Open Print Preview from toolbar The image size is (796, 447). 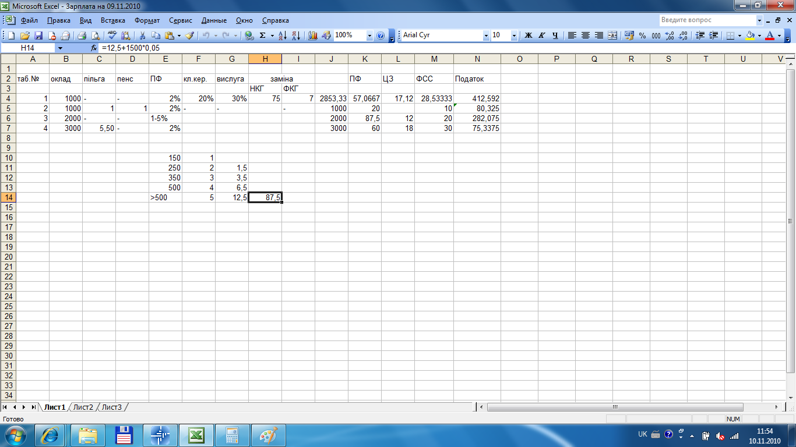(x=96, y=36)
